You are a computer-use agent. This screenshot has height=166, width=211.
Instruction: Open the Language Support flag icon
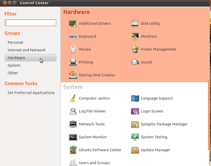point(135,98)
